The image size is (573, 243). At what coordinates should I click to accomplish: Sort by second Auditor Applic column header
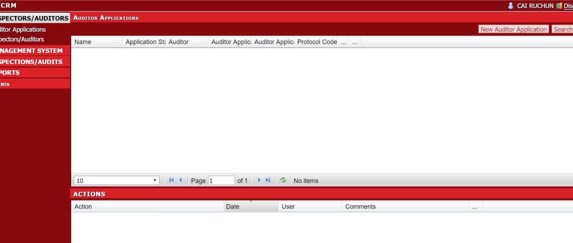[x=273, y=42]
